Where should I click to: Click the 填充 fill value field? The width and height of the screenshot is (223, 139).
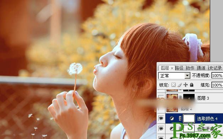click(217, 85)
